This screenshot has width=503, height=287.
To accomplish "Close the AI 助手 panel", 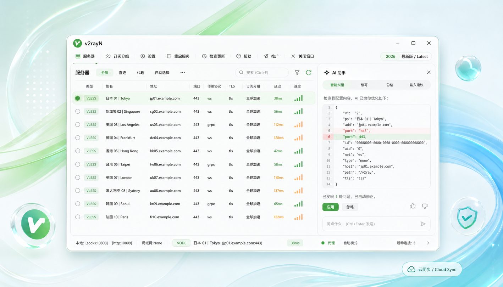I will (429, 72).
